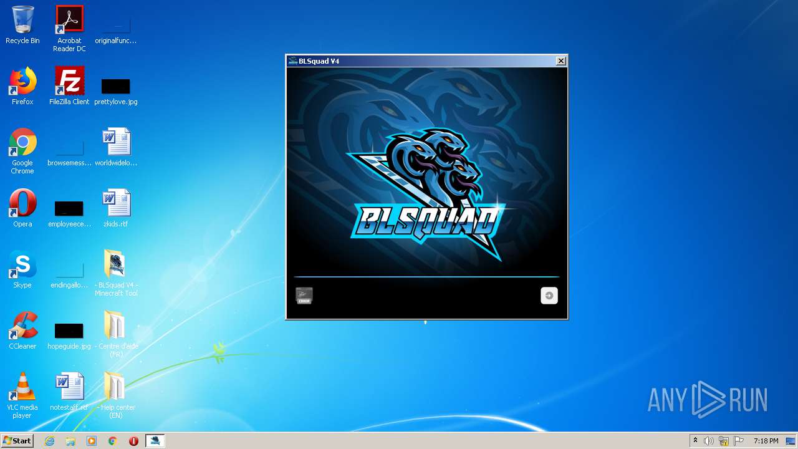Open the Centre d'aide (FR) folder

coord(116,334)
